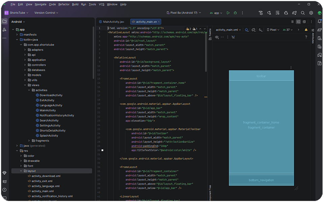Click the white color swatch in gutter line 30
324x202 pixels.
102,150
